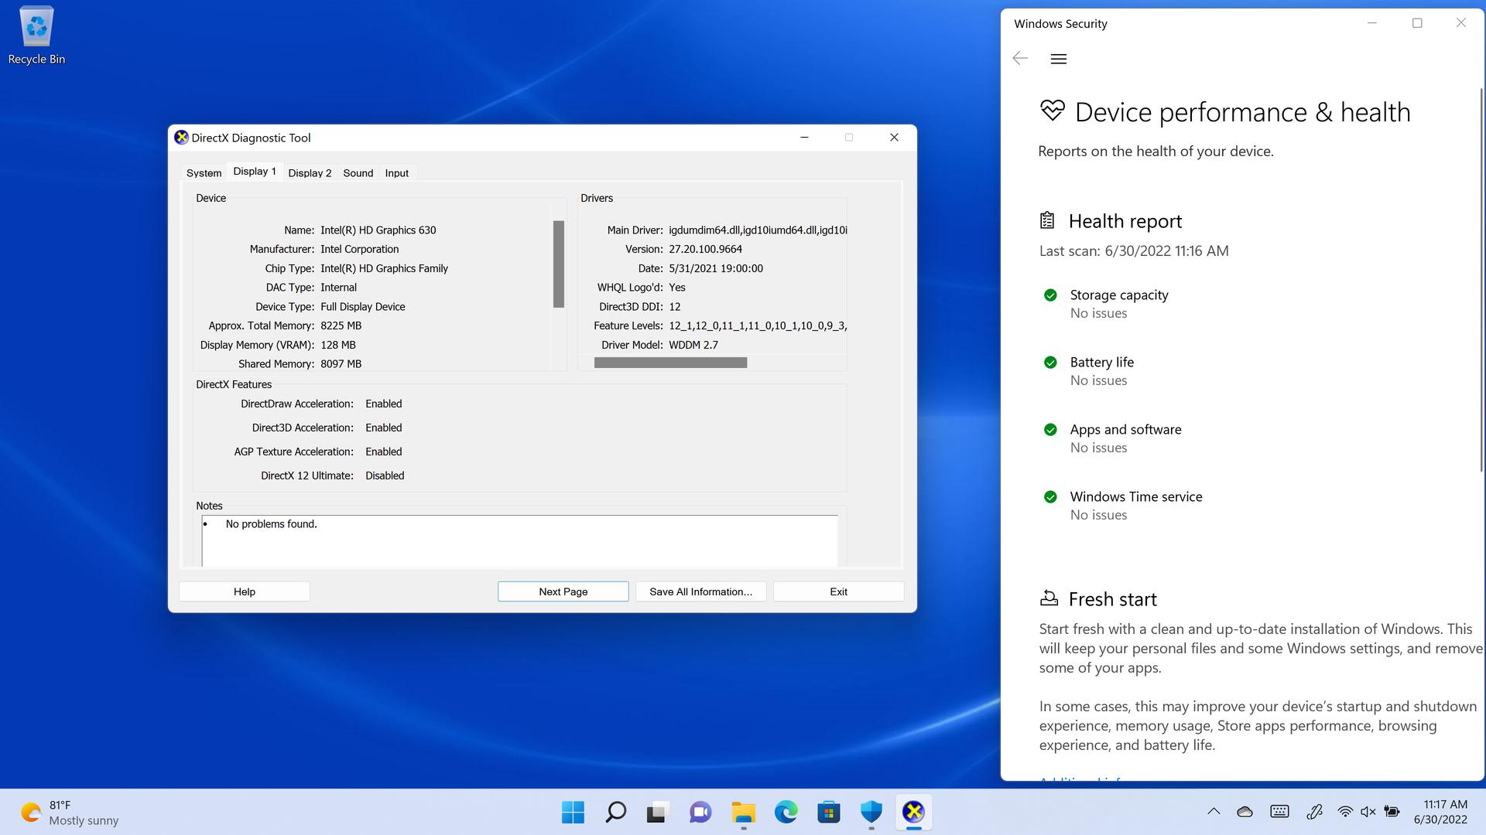
Task: Click the Device performance heart icon
Action: (1053, 111)
